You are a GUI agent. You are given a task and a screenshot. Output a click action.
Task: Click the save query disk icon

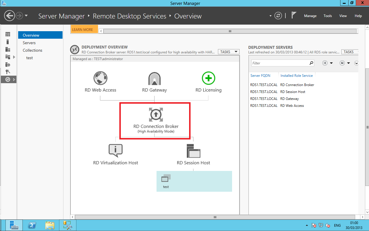pyautogui.click(x=342, y=63)
